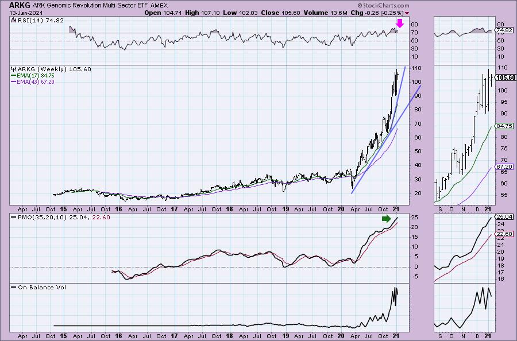Click the Chg -0.26 (-0.25%) value
Viewport: 517px width, 341px height.
tap(377, 13)
